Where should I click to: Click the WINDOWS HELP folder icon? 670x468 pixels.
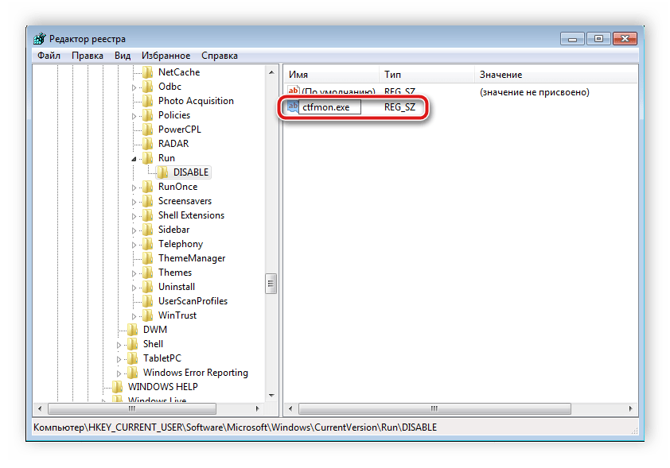[x=118, y=387]
